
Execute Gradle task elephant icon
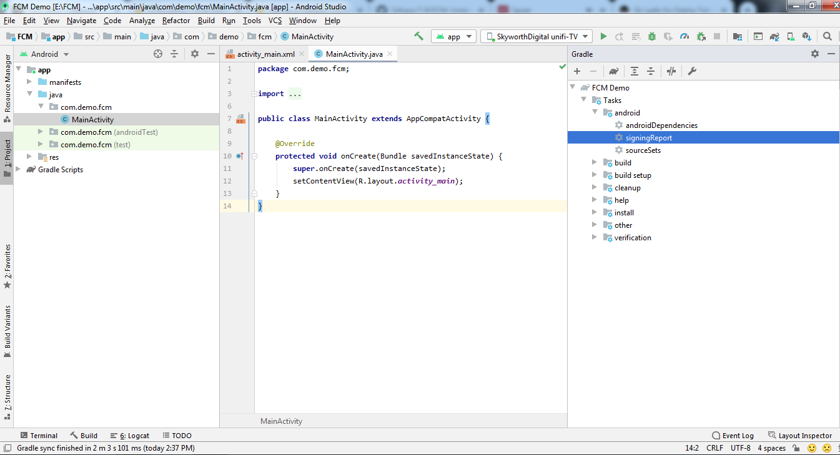614,71
